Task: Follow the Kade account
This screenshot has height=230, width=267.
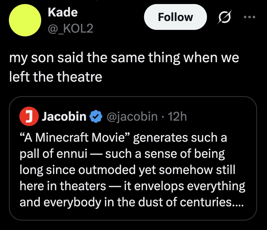Action: (175, 17)
